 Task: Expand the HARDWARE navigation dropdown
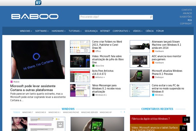(x=58, y=31)
